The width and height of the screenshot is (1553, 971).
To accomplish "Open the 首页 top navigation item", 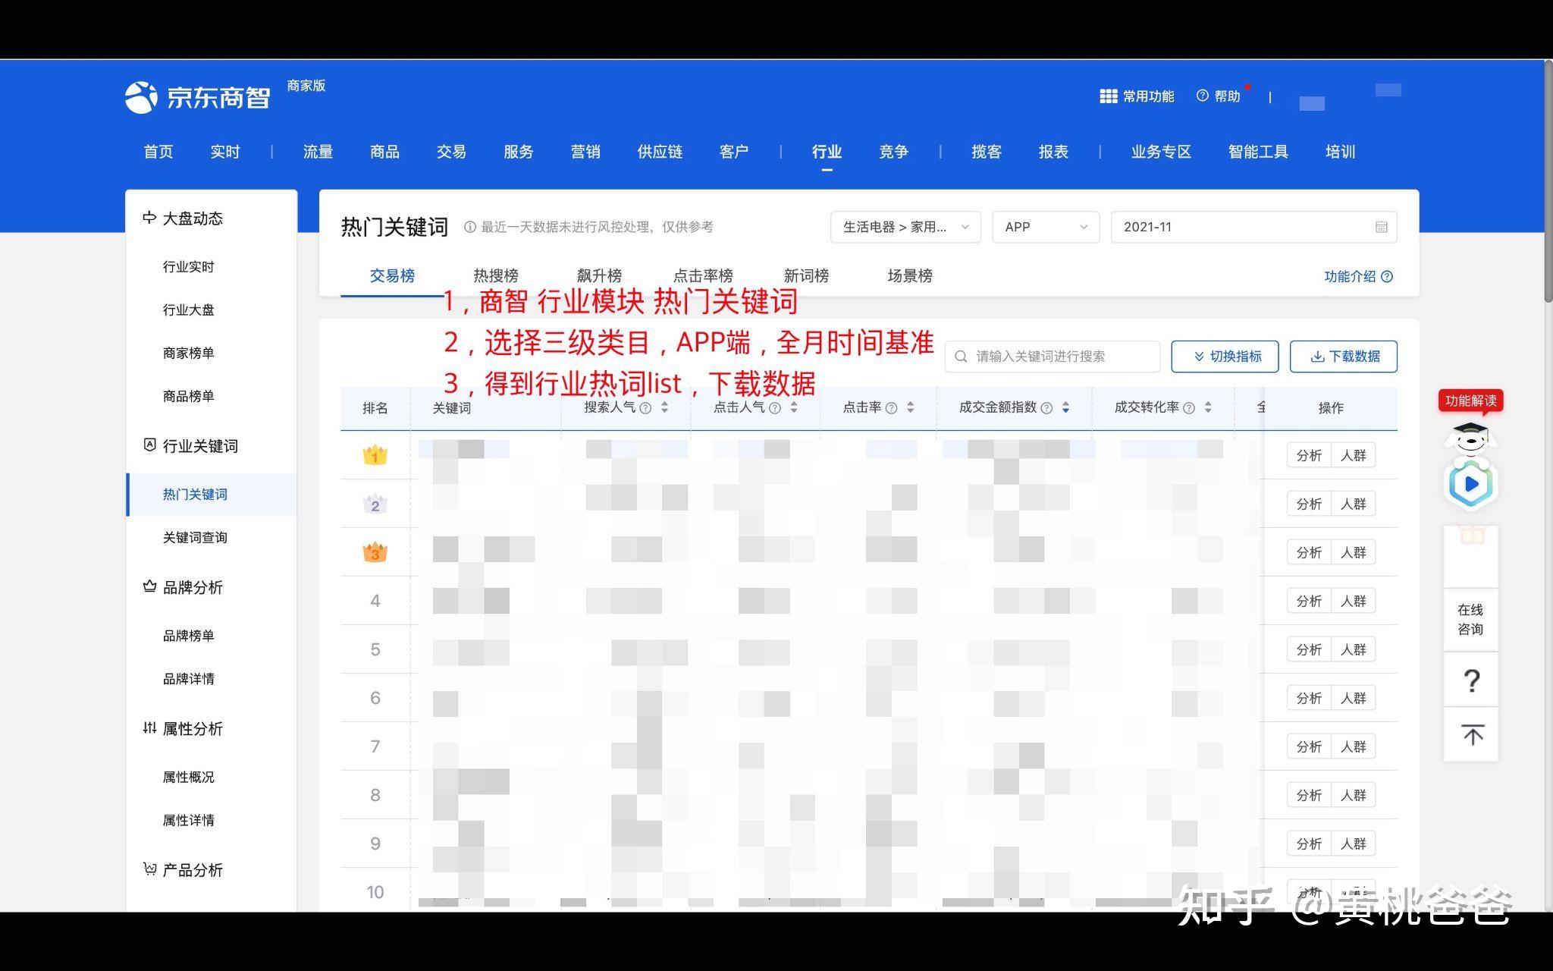I will click(x=158, y=152).
